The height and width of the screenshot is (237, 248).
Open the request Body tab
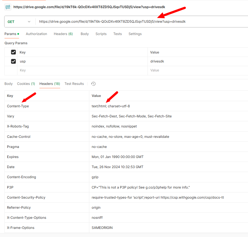click(x=85, y=34)
